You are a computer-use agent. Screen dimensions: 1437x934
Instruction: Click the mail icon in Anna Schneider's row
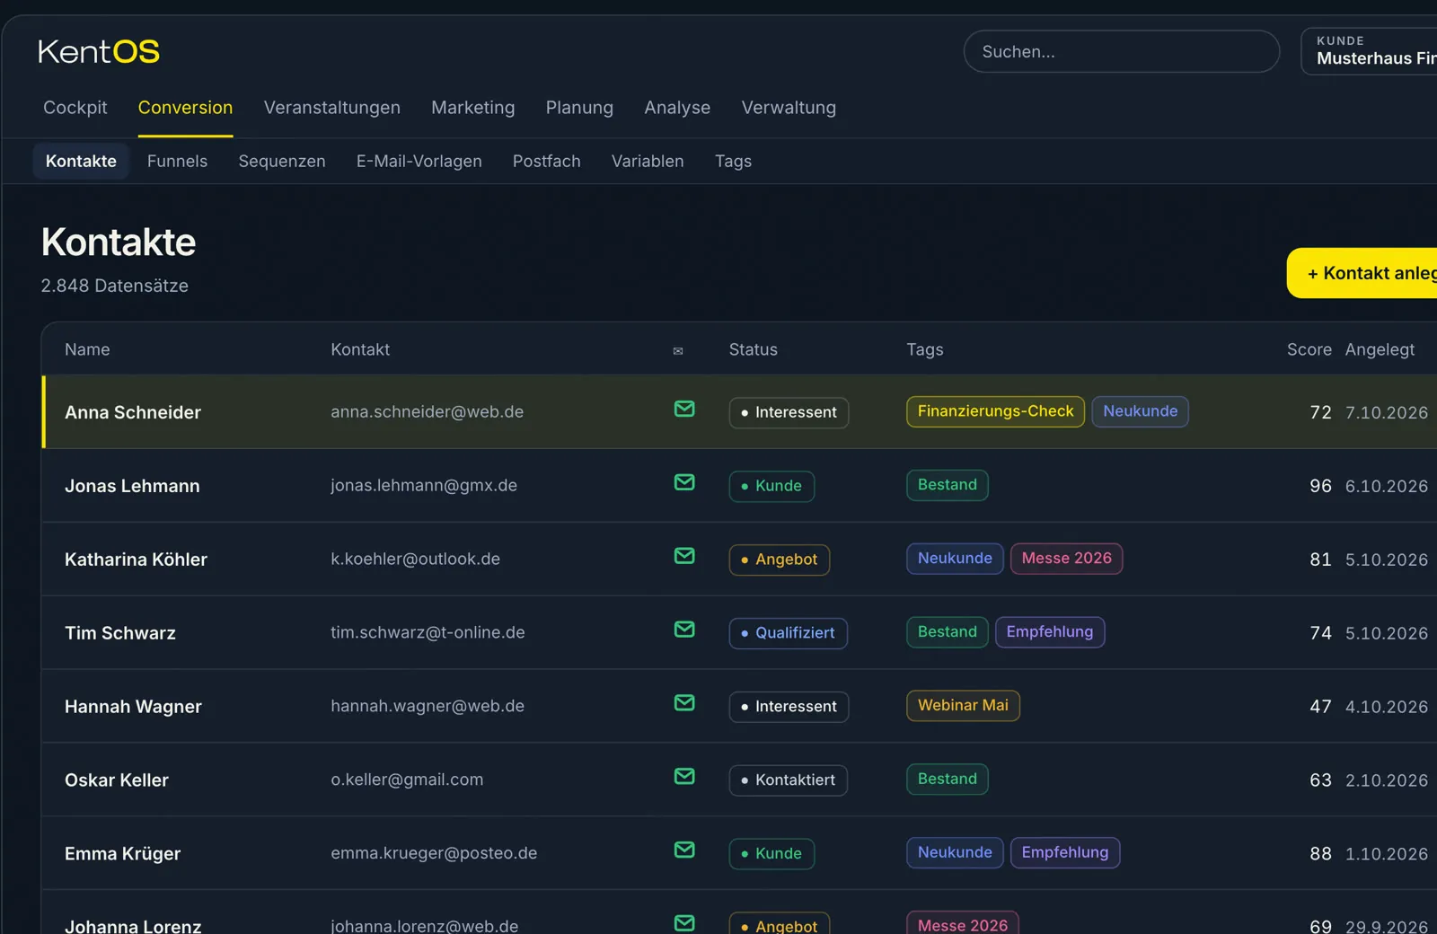(684, 410)
